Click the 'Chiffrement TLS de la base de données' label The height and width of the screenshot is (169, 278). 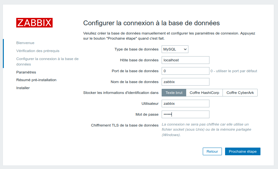coord(125,125)
